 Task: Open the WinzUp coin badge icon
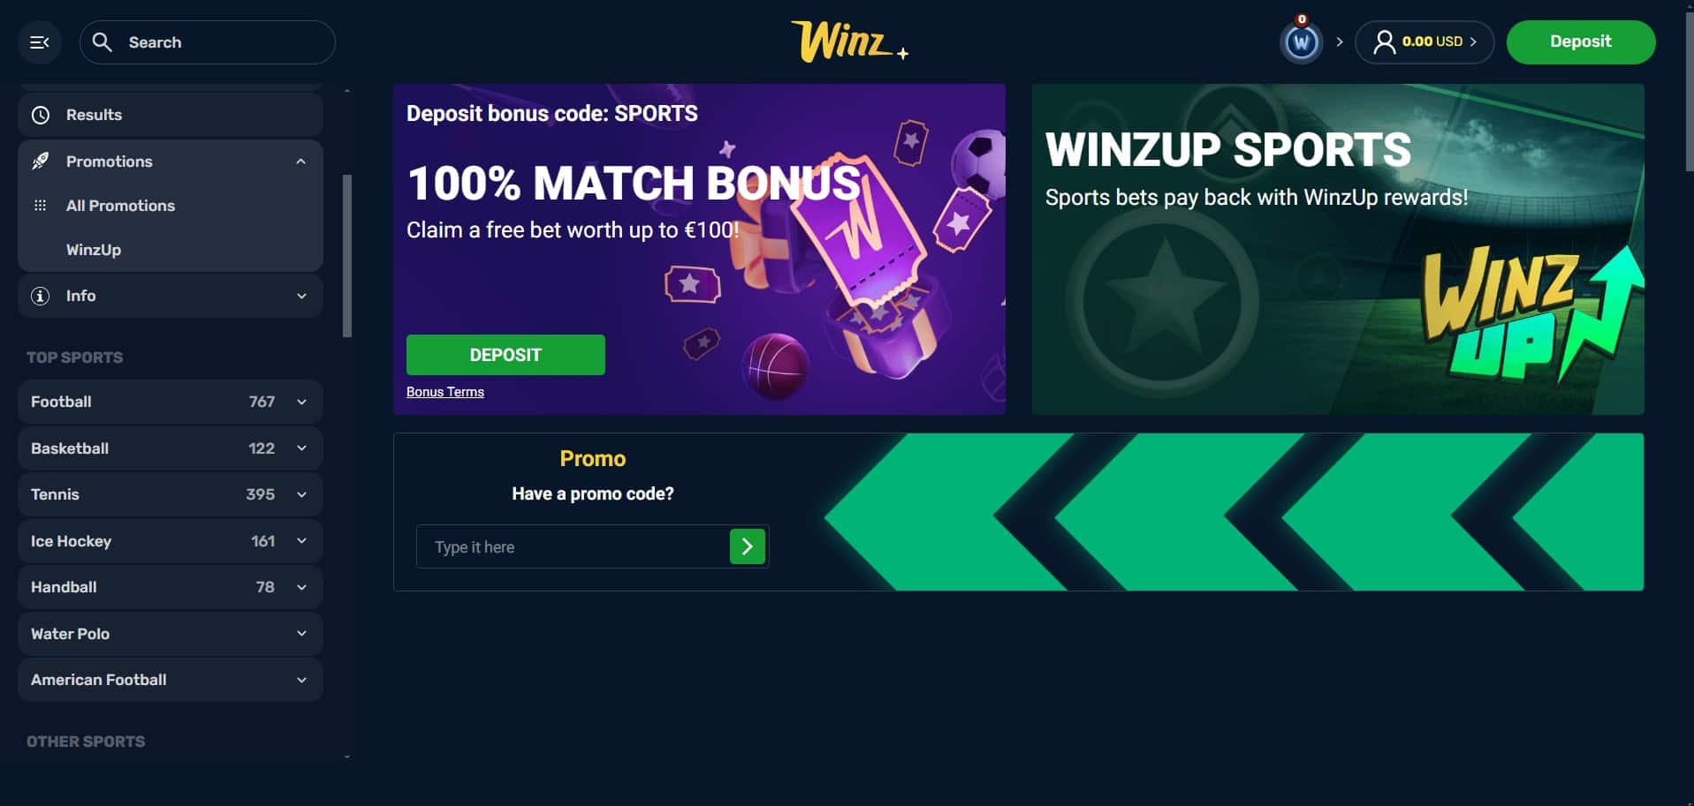pos(1301,41)
